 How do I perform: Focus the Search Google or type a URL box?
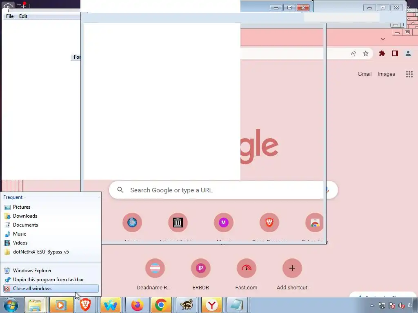[x=223, y=190]
